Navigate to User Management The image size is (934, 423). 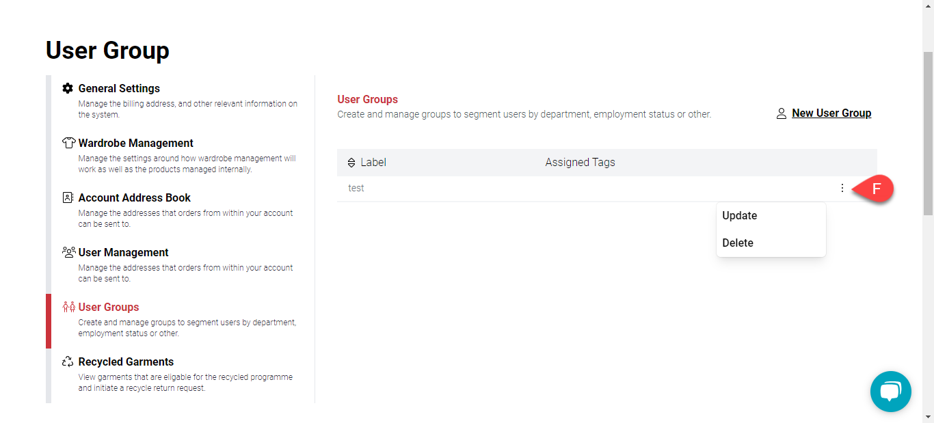coord(123,252)
